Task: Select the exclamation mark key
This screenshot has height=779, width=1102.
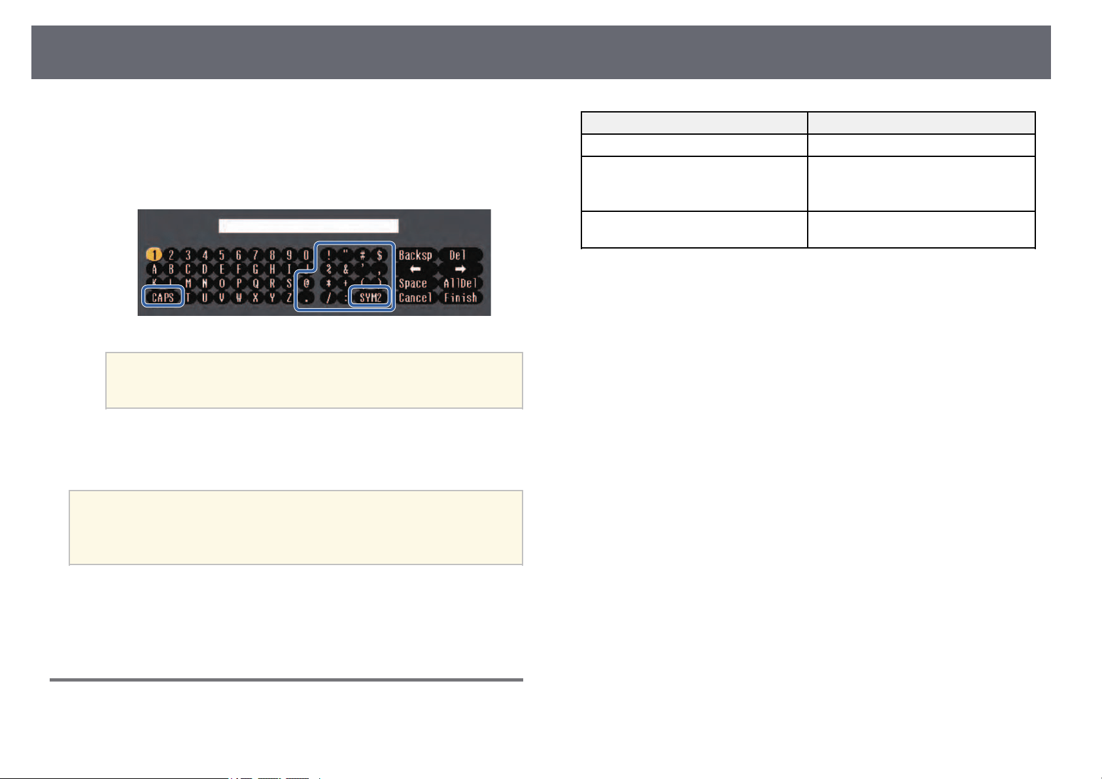Action: 329,255
